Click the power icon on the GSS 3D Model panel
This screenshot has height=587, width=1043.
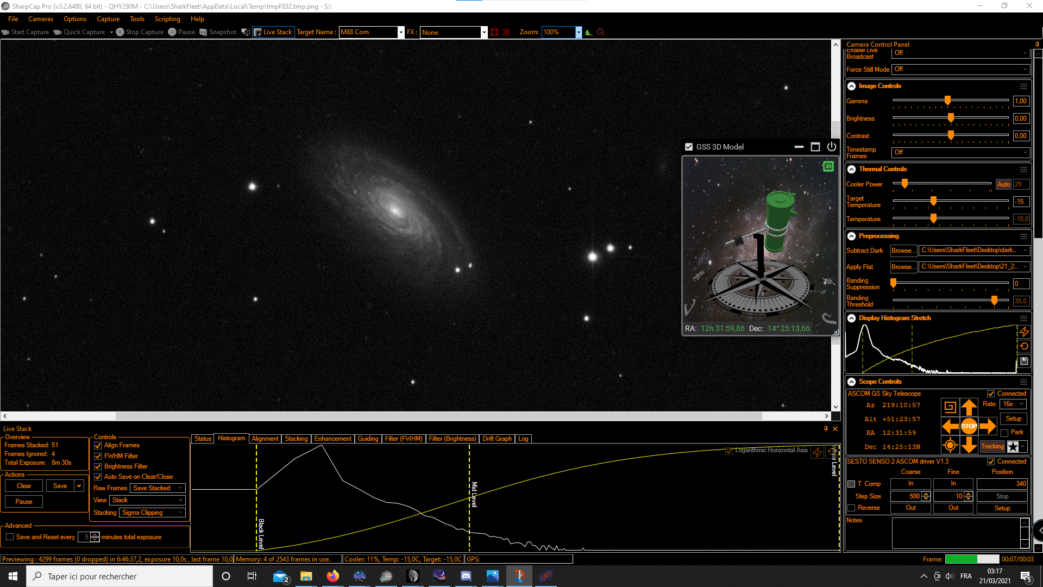[x=831, y=147]
